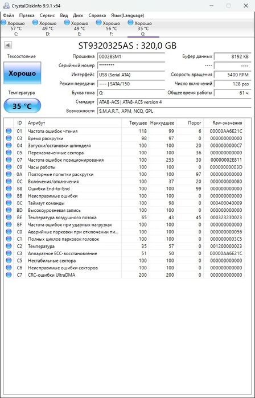Click the interface field USB (Serial ATA)
The width and height of the screenshot is (255, 398).
[131, 75]
